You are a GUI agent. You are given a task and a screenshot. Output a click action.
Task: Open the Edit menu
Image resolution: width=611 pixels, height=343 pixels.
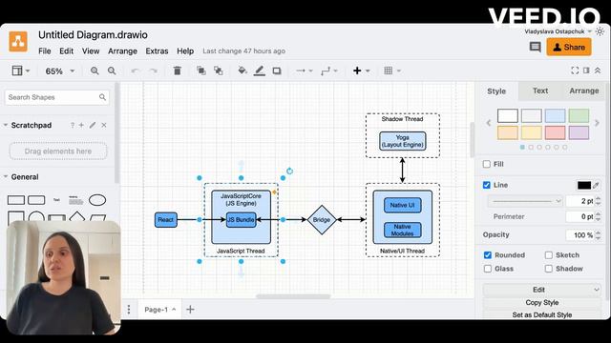tap(66, 50)
